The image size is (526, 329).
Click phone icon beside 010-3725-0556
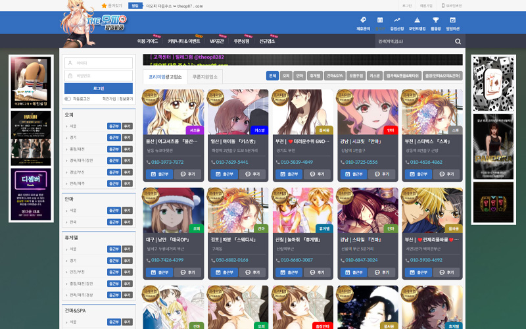[342, 162]
